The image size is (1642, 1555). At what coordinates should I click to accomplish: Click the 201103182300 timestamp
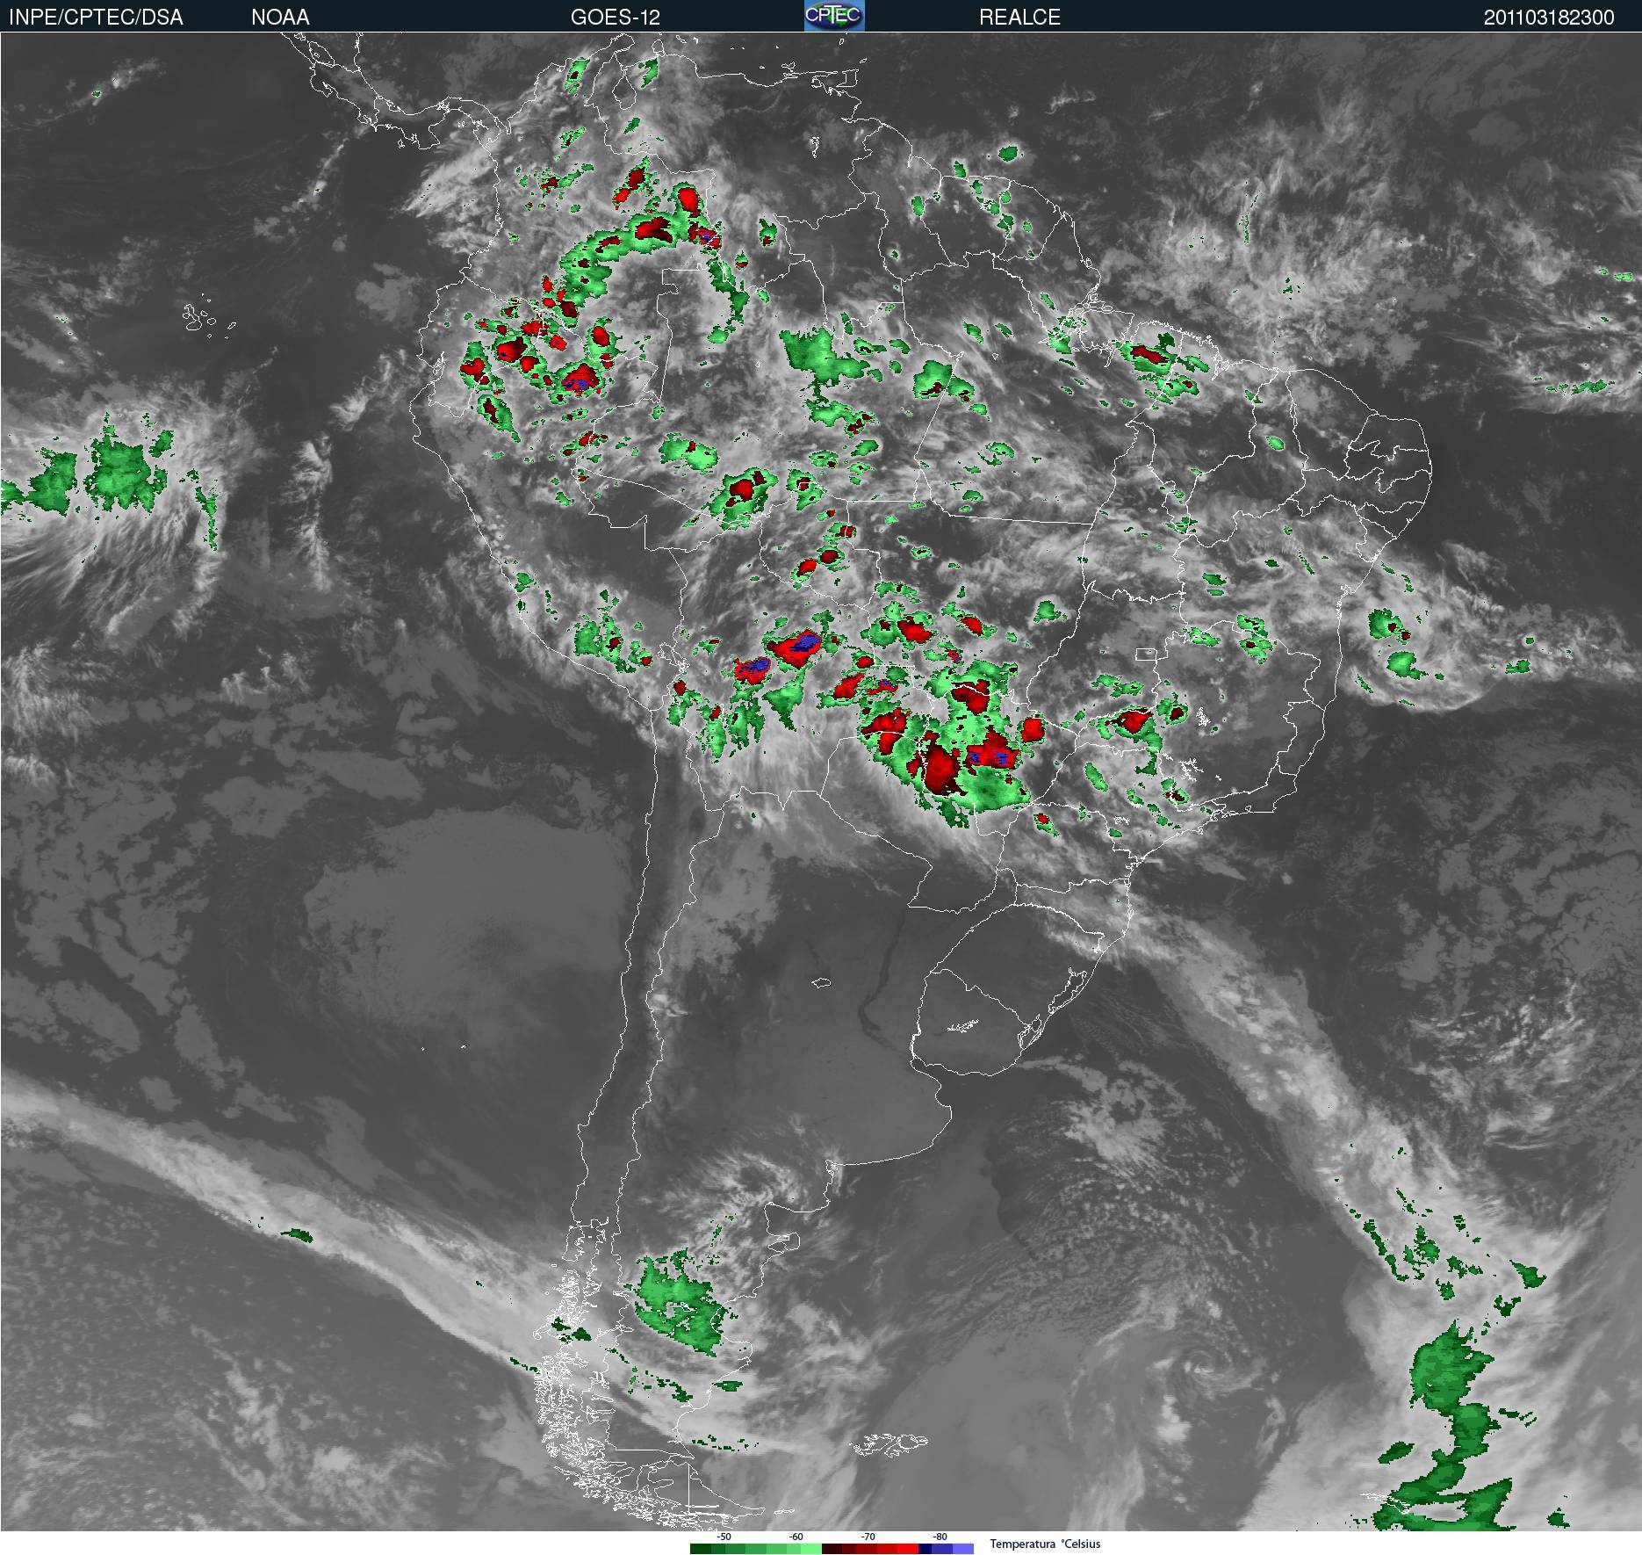[1549, 18]
